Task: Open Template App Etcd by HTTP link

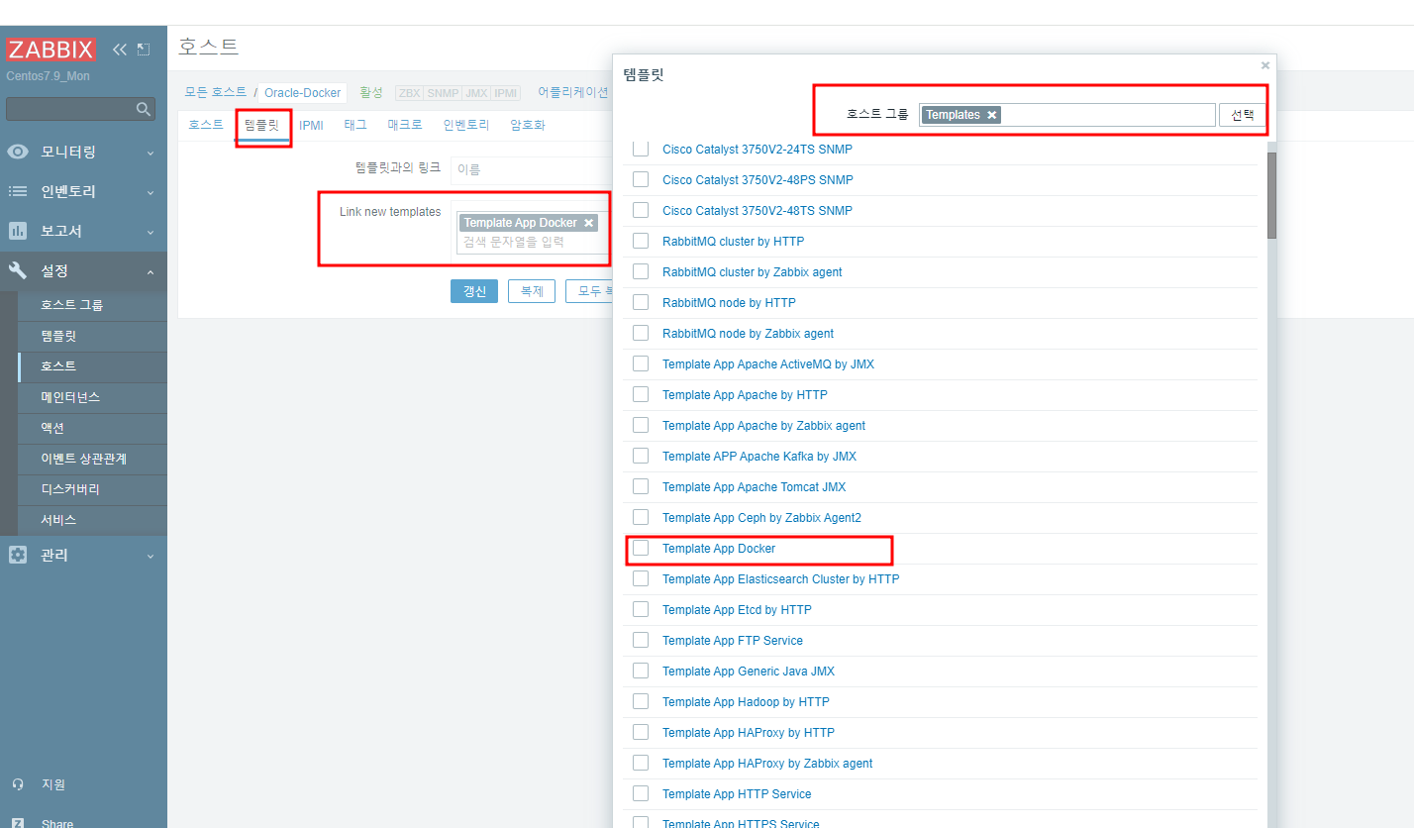Action: [737, 609]
